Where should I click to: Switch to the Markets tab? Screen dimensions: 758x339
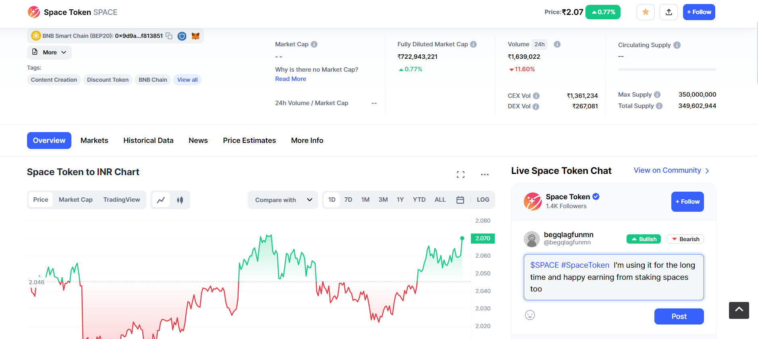[x=94, y=141]
